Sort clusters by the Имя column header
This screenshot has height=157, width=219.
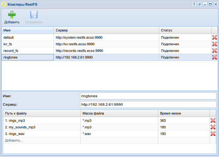[x=28, y=30]
